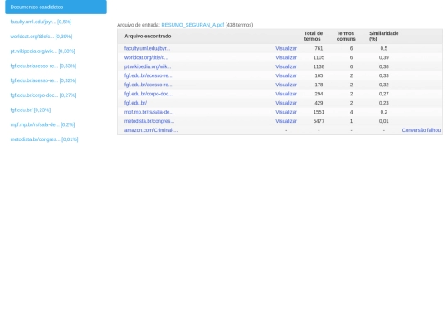This screenshot has height=336, width=448.
Task: Open sidebar link fgf.edu.br/corpo-doc [0,27%]
Action: tap(43, 95)
